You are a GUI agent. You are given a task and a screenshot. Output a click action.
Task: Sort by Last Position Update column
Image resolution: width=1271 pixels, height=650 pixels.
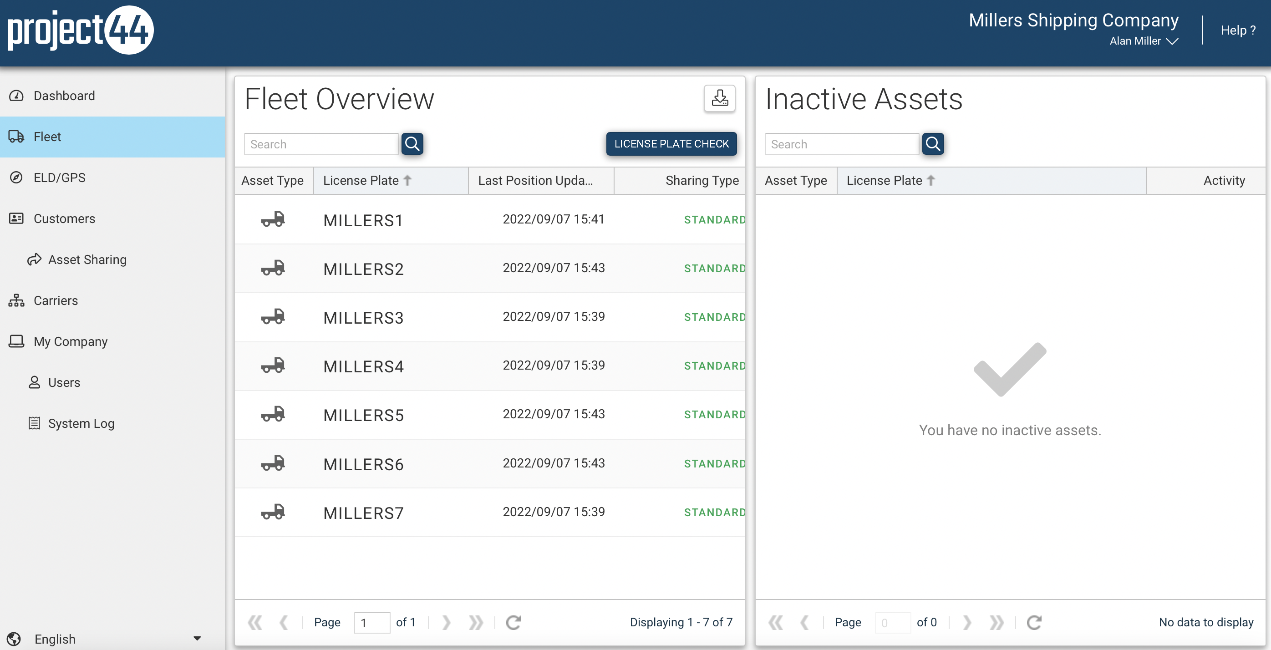click(x=541, y=181)
